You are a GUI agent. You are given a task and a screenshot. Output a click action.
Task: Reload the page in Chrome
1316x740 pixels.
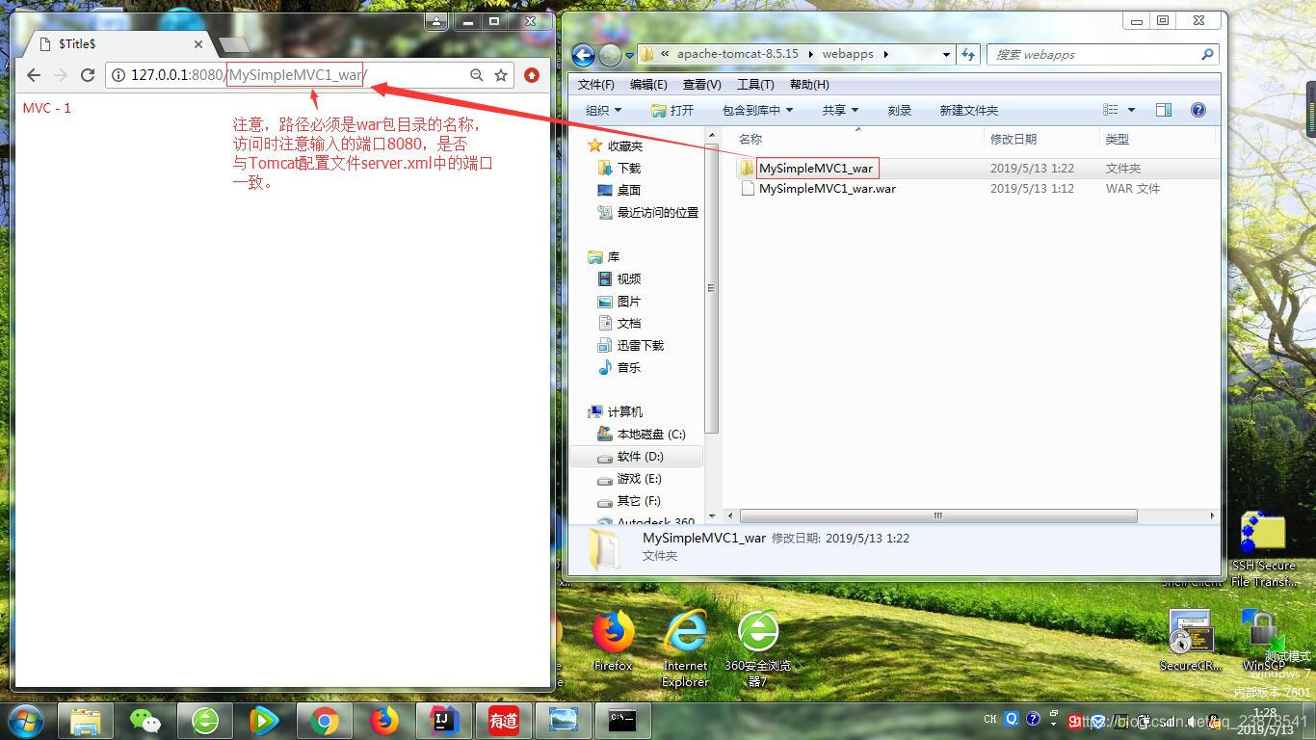88,75
